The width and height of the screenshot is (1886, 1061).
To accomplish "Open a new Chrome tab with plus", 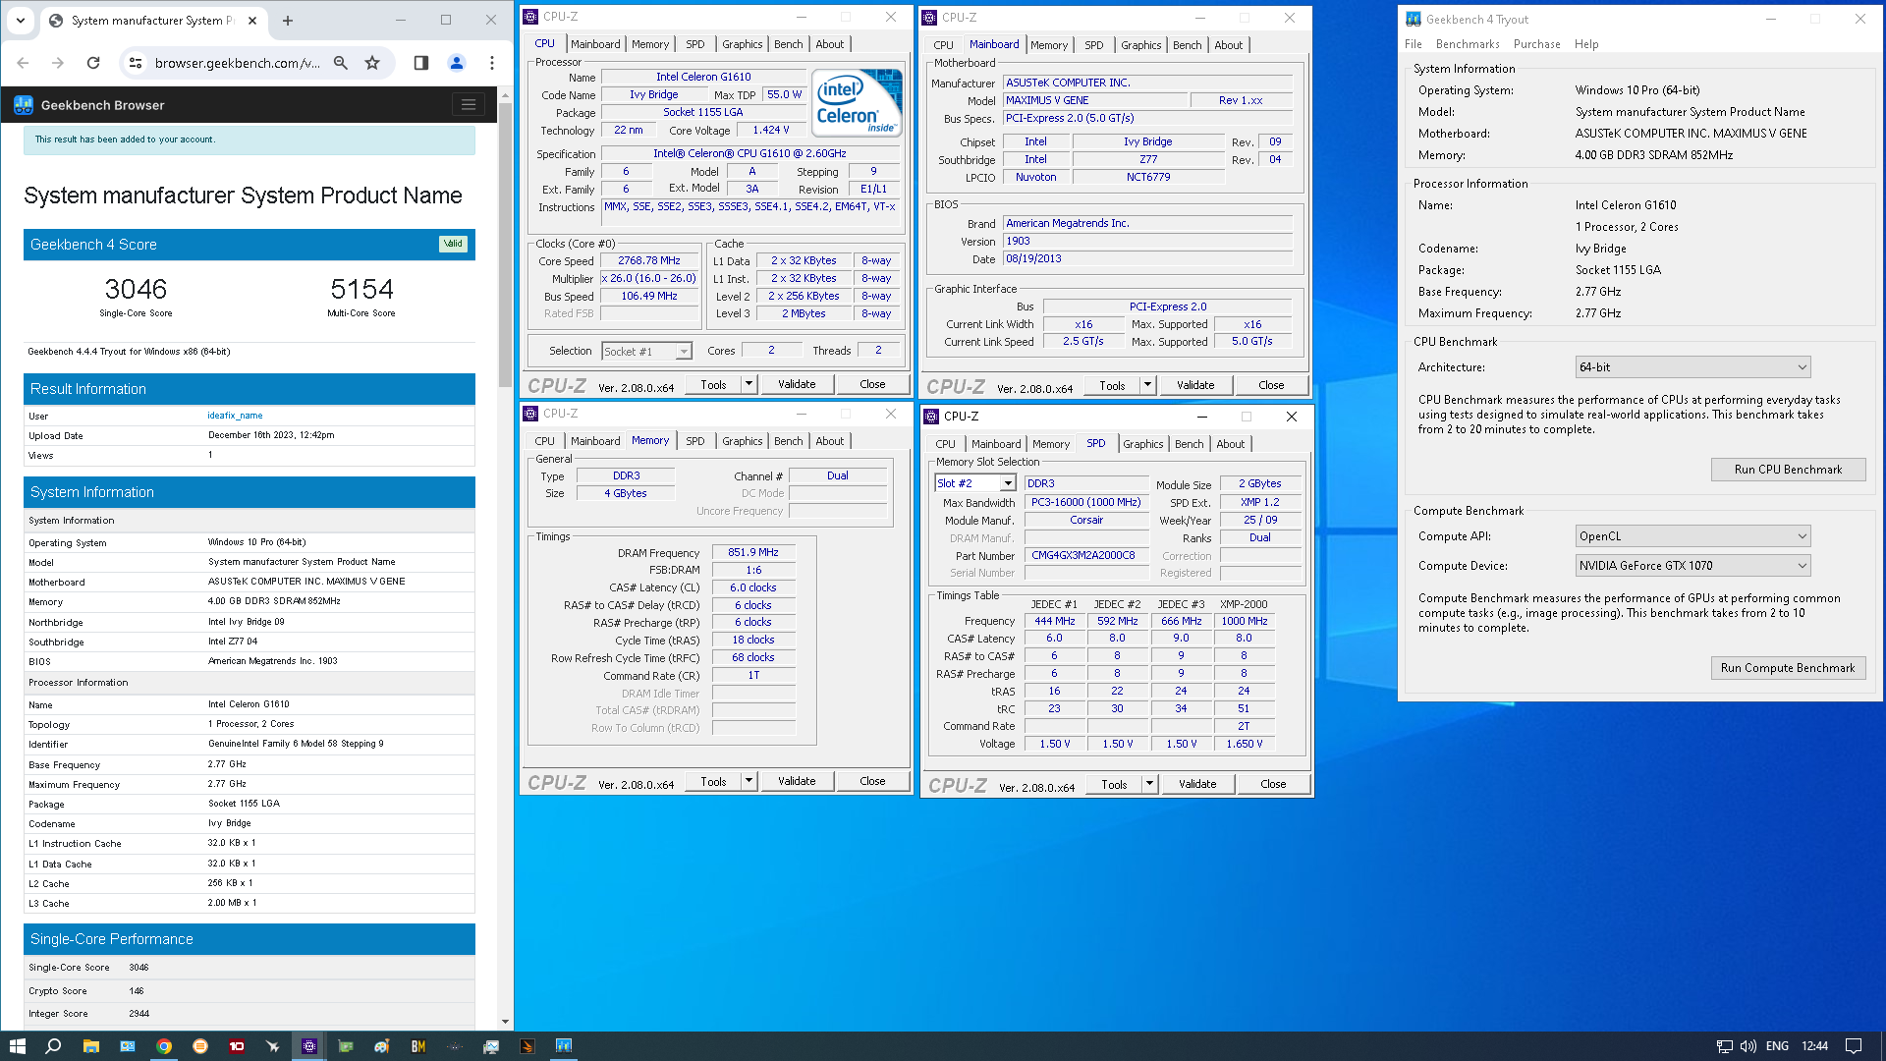I will (x=288, y=21).
